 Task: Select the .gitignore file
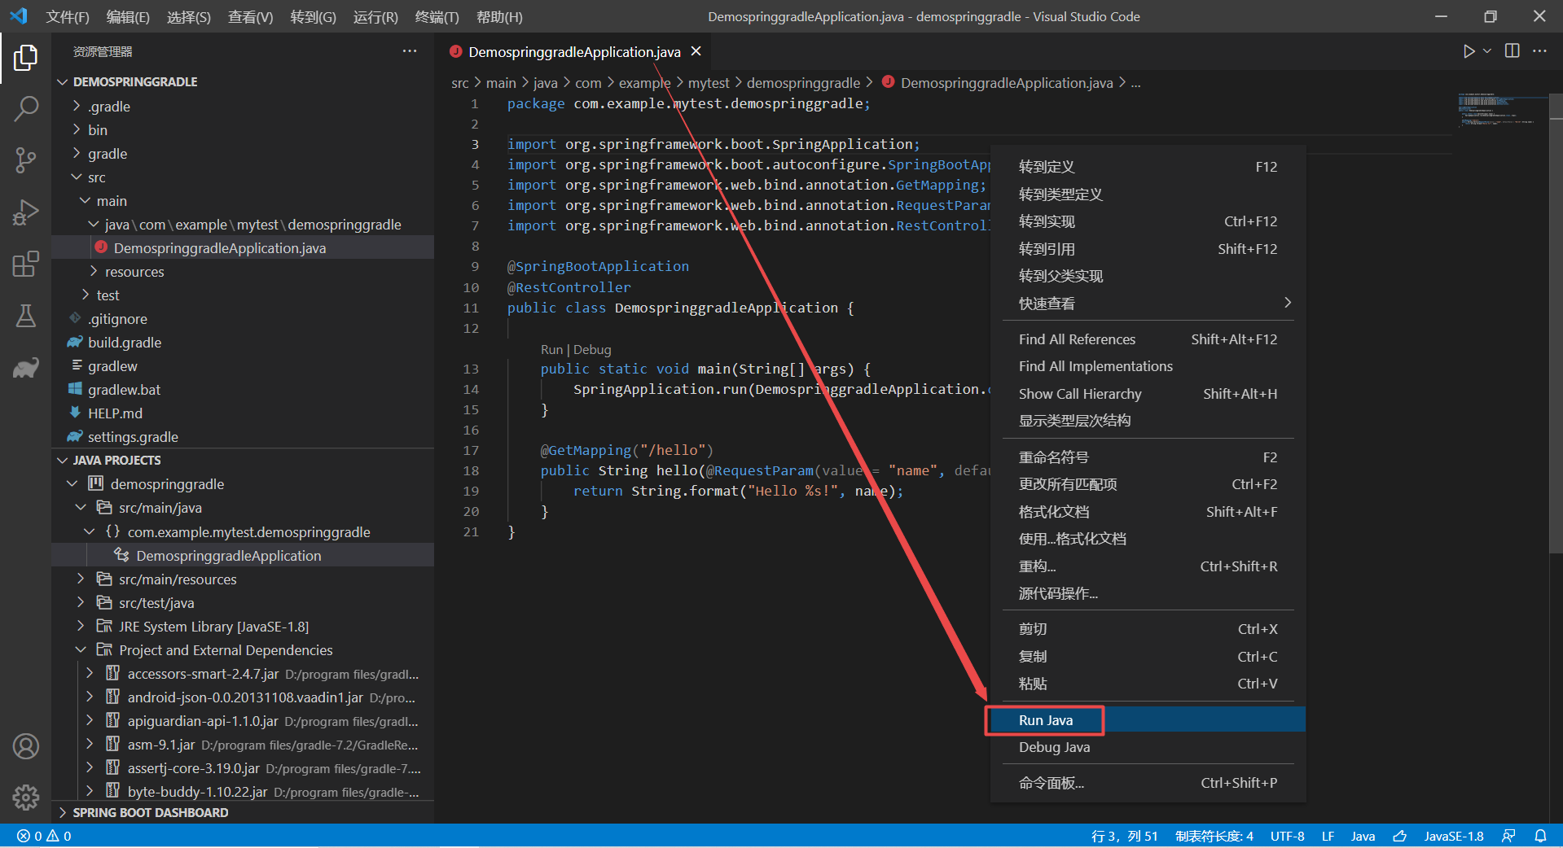pyautogui.click(x=243, y=319)
